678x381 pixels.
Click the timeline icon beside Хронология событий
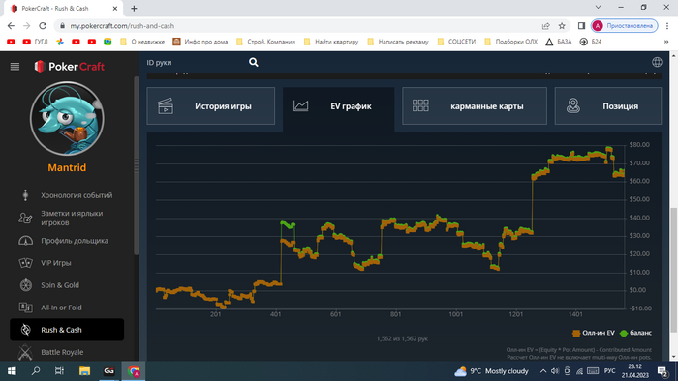point(25,195)
